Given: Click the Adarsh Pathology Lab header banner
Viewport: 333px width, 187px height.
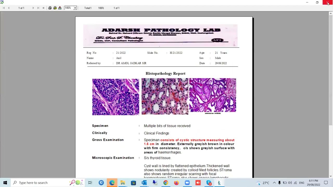Looking at the screenshot, I should tap(160, 36).
